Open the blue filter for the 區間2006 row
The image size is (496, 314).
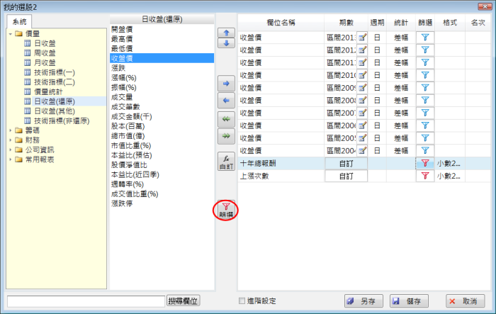425,125
